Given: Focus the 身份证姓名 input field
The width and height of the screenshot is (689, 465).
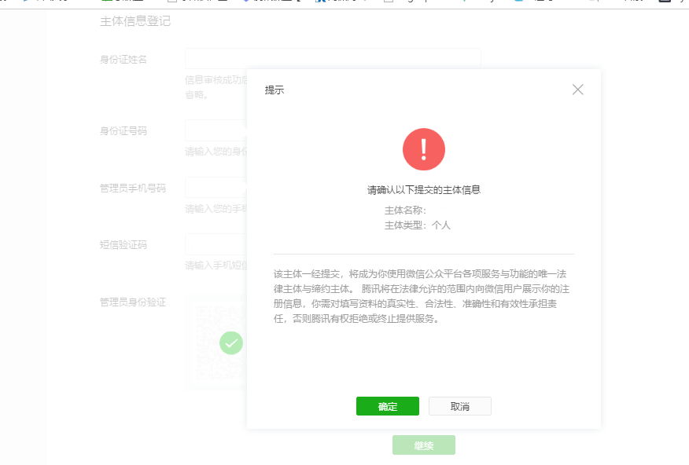Looking at the screenshot, I should [x=333, y=58].
